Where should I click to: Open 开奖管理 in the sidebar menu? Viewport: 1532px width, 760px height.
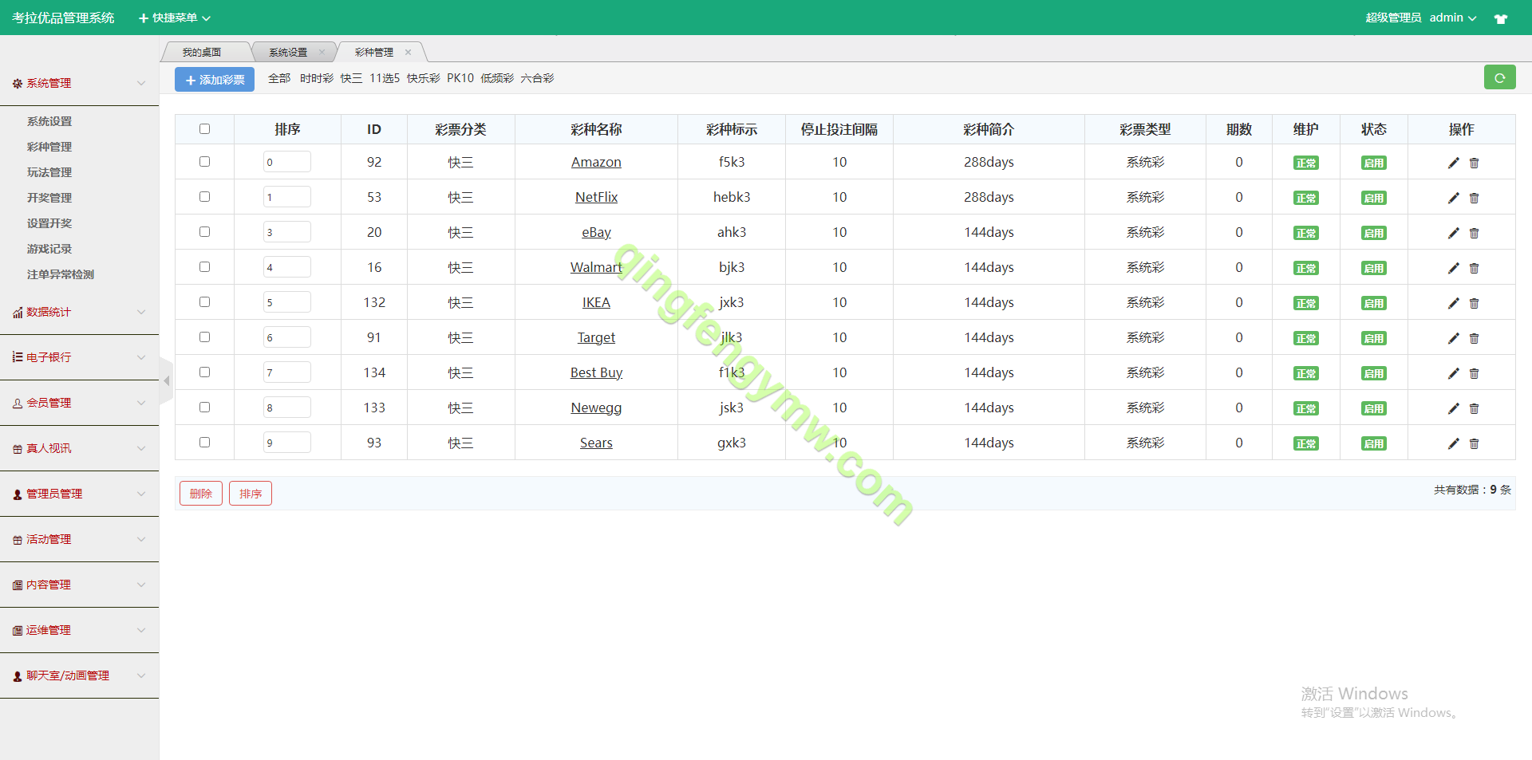pyautogui.click(x=49, y=198)
